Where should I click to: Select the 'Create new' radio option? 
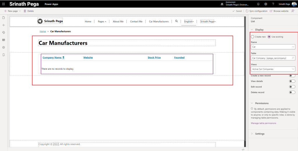point(253,37)
